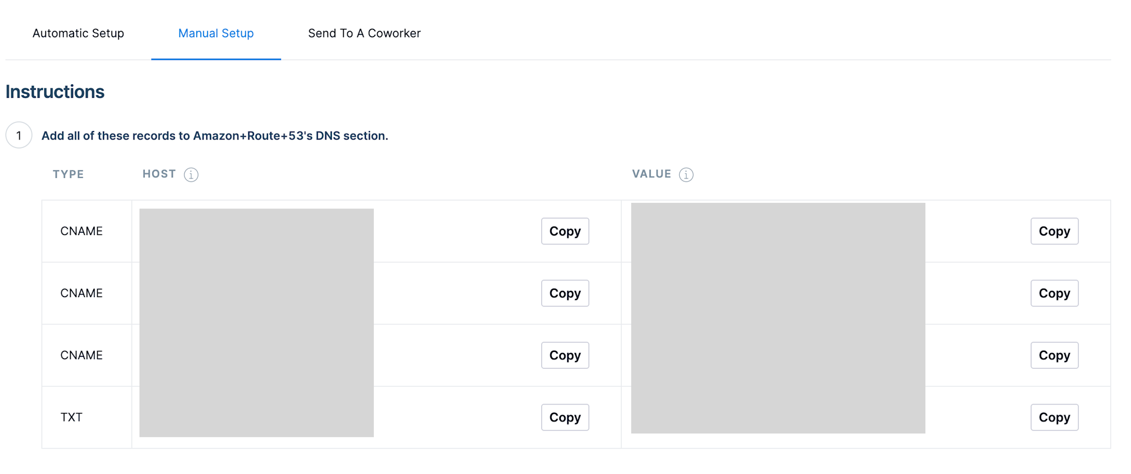1131x474 pixels.
Task: Open the Send To A Coworker tab
Action: [x=364, y=33]
